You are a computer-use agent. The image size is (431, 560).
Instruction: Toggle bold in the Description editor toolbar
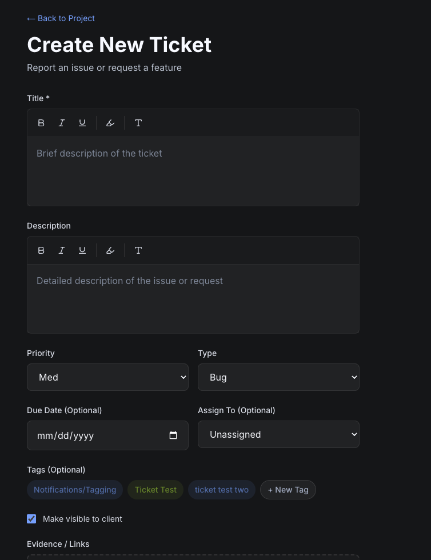(x=41, y=250)
